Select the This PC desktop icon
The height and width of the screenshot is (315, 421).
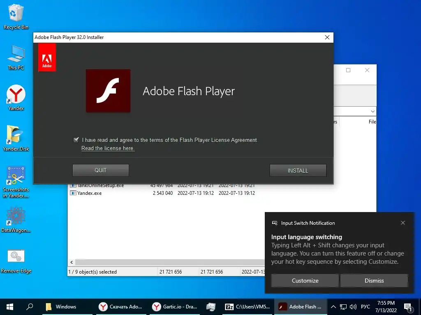(16, 57)
